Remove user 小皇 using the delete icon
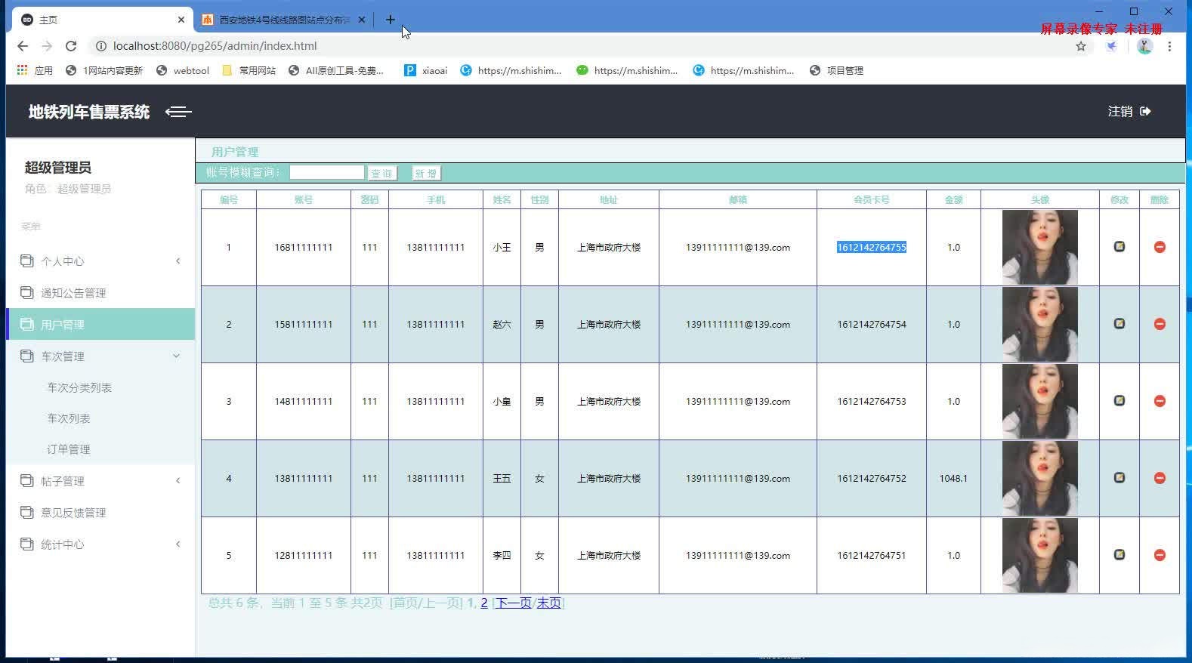 [x=1160, y=401]
